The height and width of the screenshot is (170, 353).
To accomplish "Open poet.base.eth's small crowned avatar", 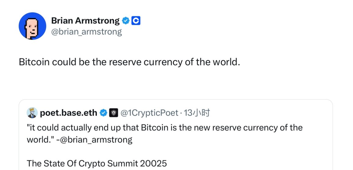I will click(x=32, y=113).
